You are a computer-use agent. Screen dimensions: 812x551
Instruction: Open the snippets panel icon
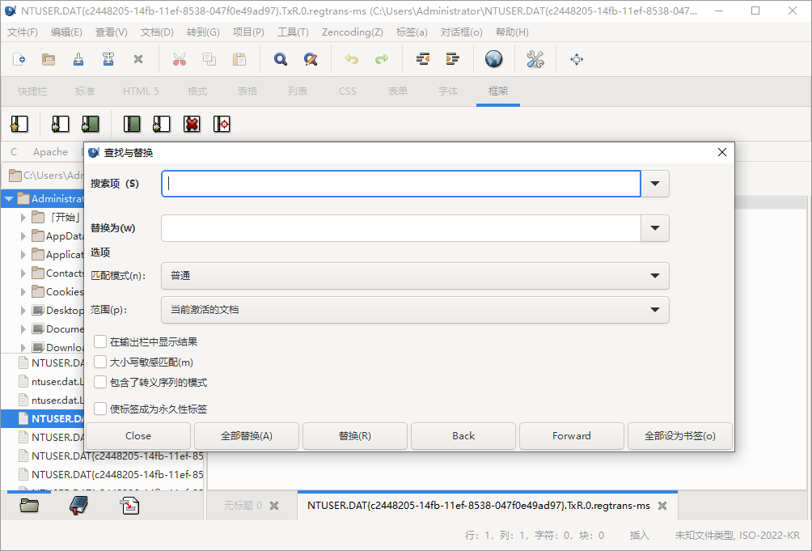pyautogui.click(x=129, y=506)
